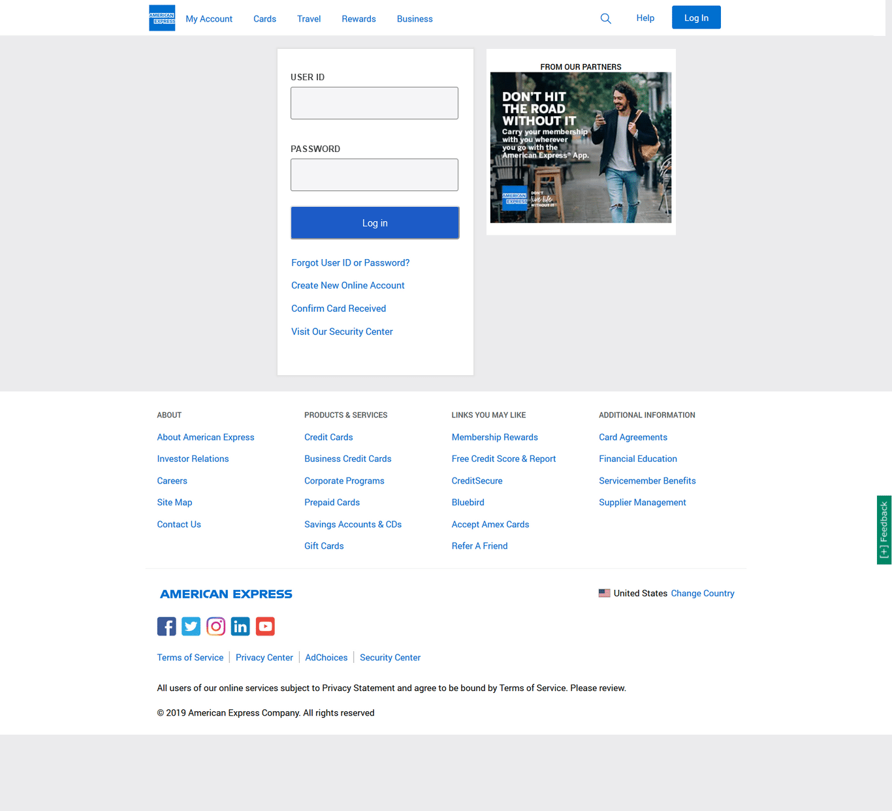Open Business Credit Cards link
Image resolution: width=892 pixels, height=811 pixels.
[x=348, y=459]
